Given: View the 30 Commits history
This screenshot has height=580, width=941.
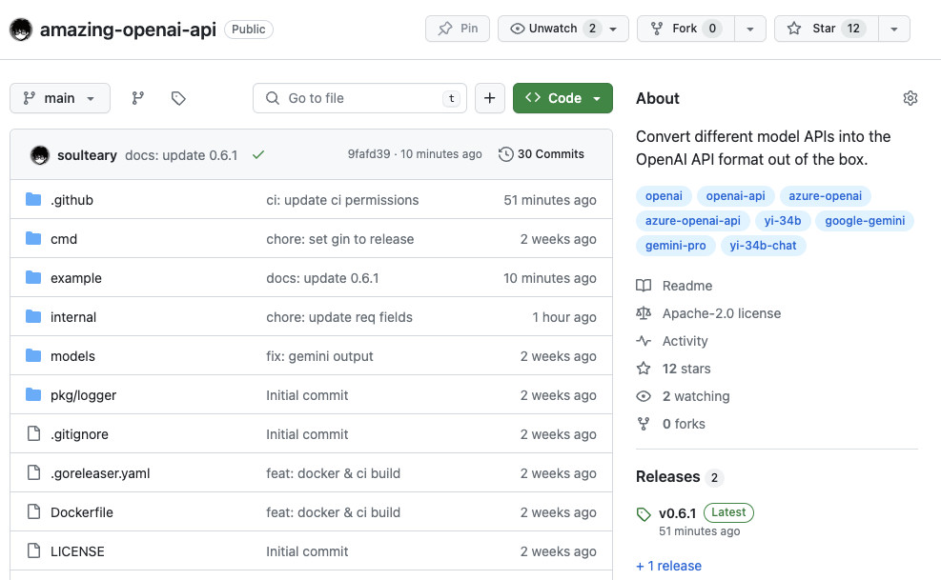Looking at the screenshot, I should pos(542,154).
